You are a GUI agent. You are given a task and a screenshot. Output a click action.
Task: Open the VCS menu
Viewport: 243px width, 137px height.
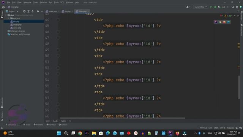pyautogui.click(x=62, y=3)
